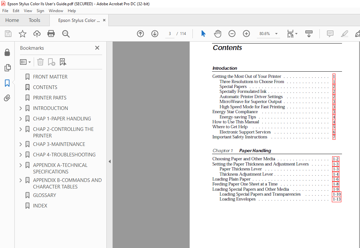Open the Edit menu

point(16,11)
